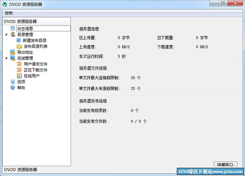
Task: Click the 总下载量 value 0 字节
Action: coord(202,38)
